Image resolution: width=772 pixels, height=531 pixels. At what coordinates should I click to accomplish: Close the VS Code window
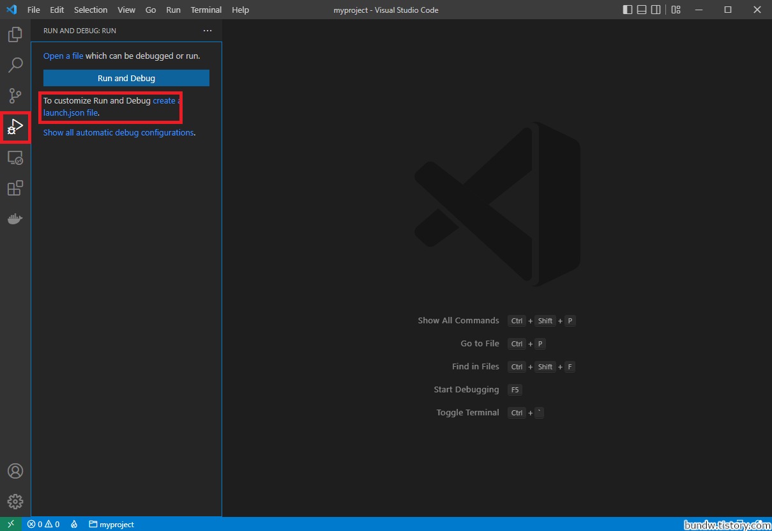click(757, 10)
